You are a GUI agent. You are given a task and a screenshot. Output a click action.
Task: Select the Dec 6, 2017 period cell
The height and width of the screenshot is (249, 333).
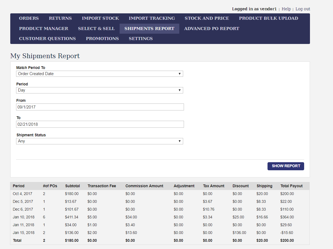pos(23,209)
